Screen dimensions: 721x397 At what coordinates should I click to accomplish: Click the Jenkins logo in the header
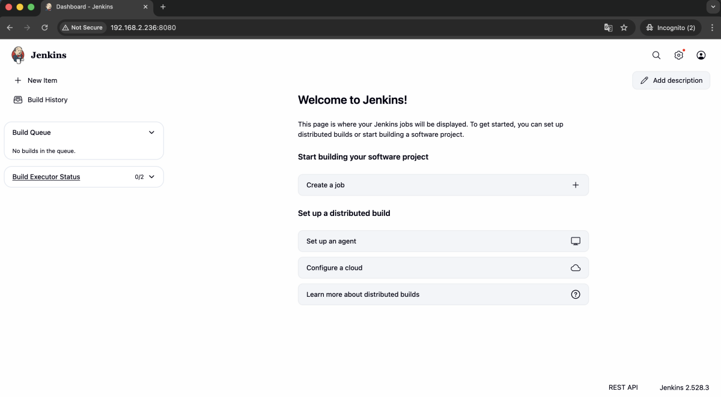pyautogui.click(x=19, y=55)
